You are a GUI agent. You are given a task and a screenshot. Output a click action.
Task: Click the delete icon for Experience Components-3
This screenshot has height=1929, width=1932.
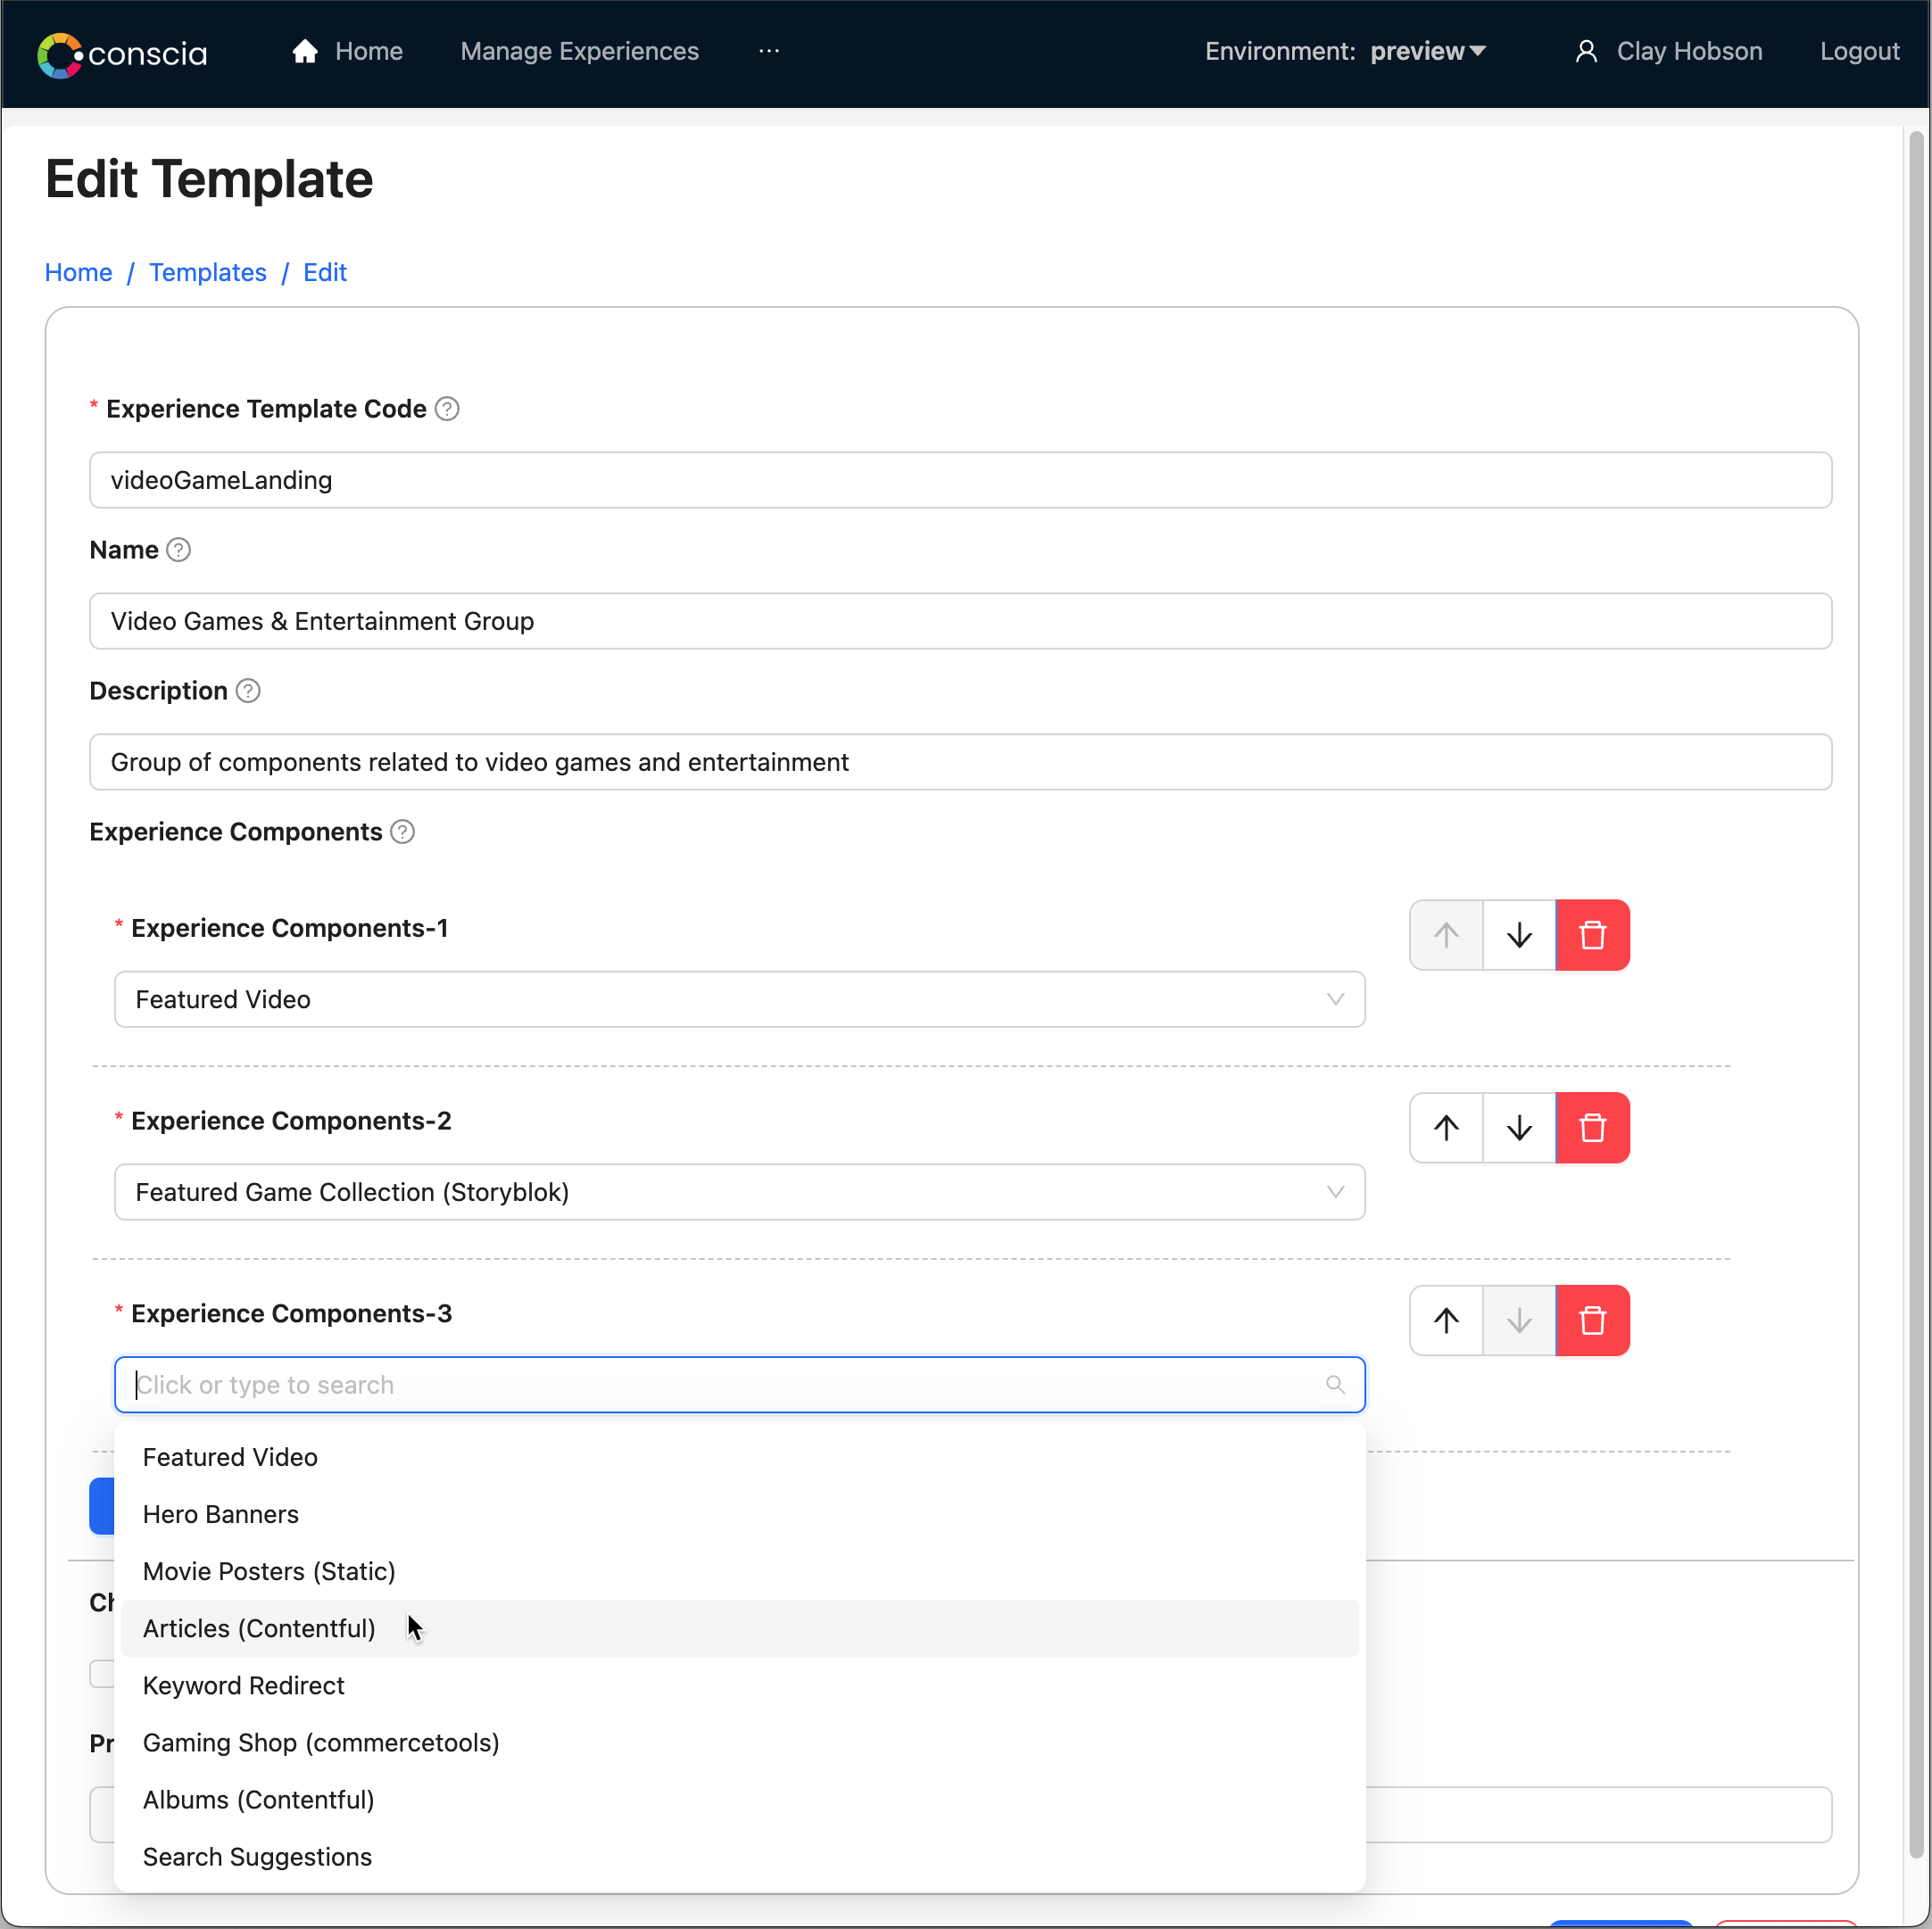point(1591,1320)
